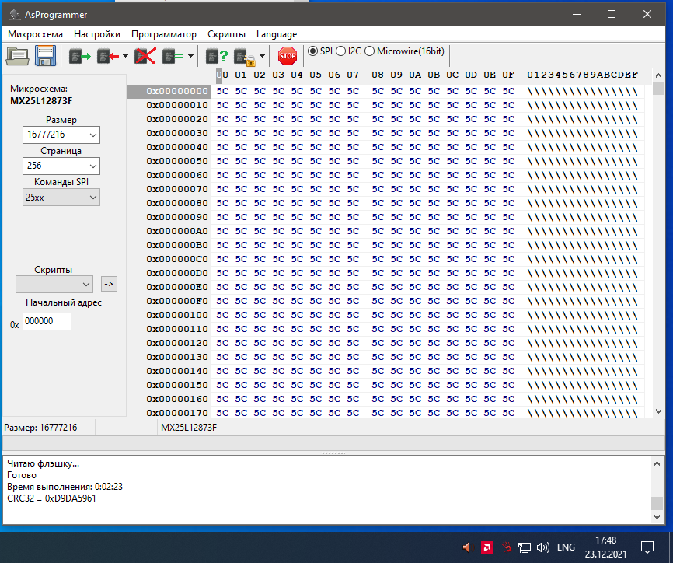Open the Скрипты scripts combo box
This screenshot has height=563, width=673.
54,285
